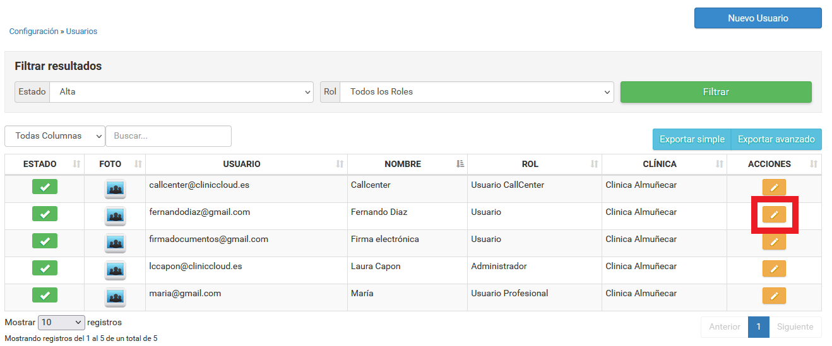
Task: Expand the Rol dropdown, Todos los Roles
Action: 477,92
